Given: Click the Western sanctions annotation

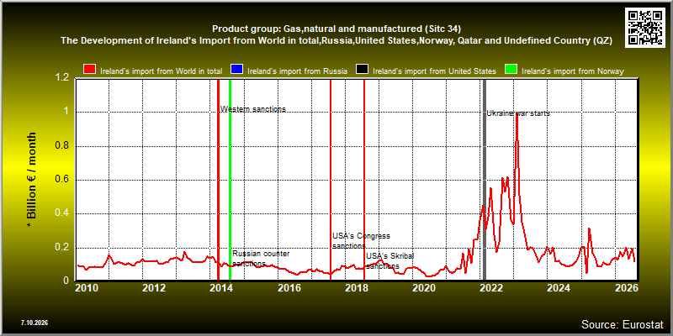Looking at the screenshot, I should (x=253, y=109).
